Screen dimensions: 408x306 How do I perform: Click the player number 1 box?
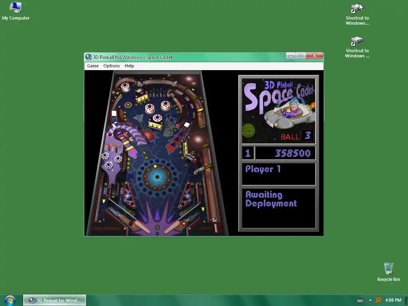coord(248,153)
